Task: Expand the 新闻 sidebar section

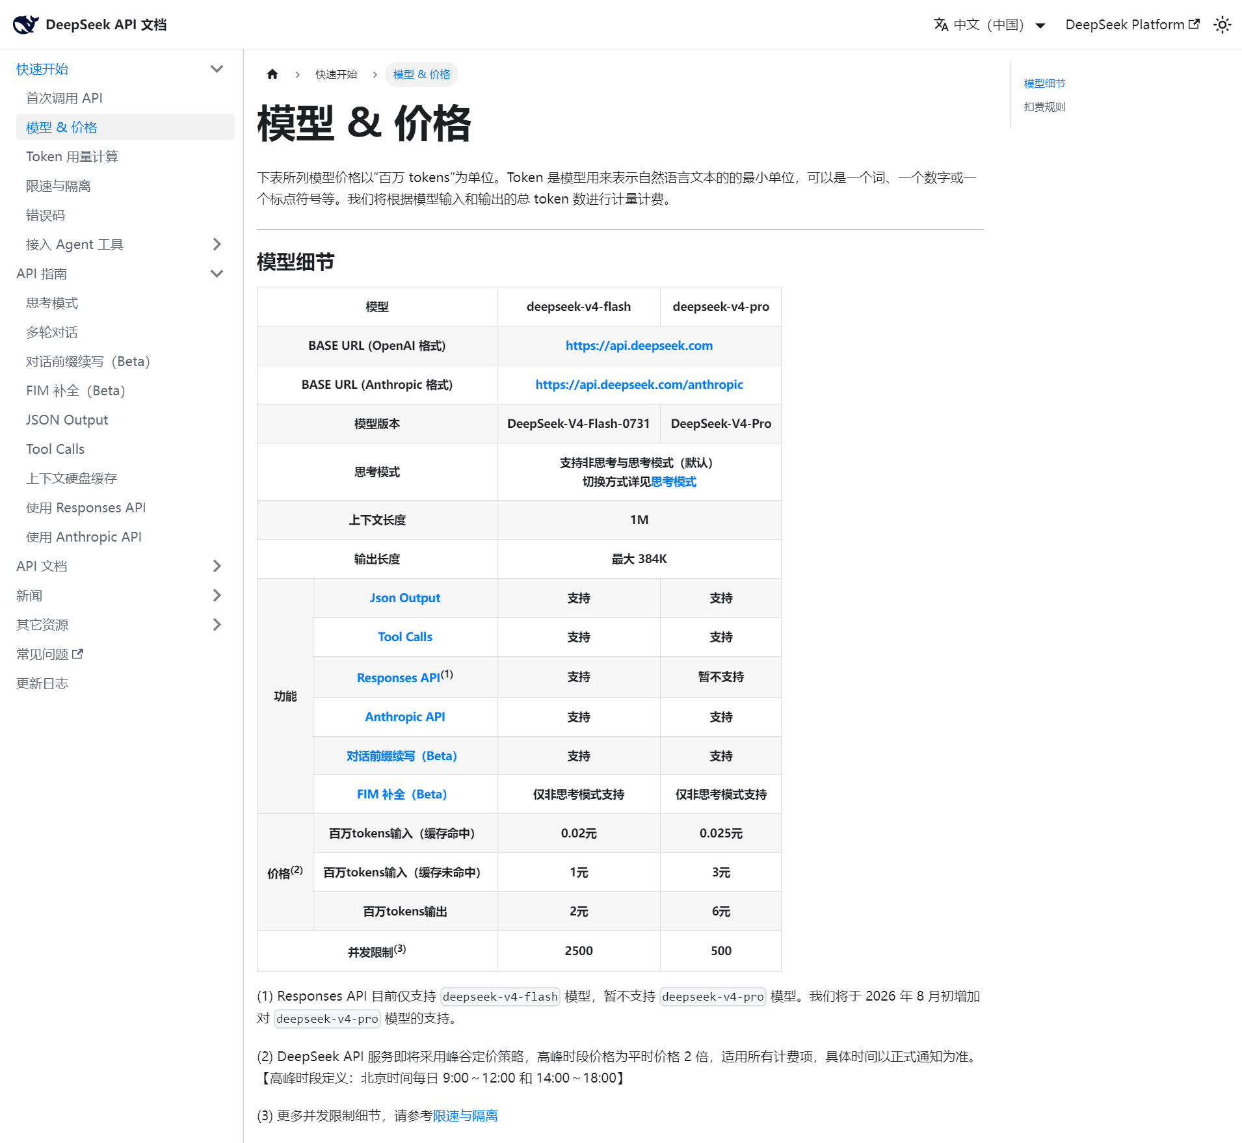Action: [x=217, y=596]
